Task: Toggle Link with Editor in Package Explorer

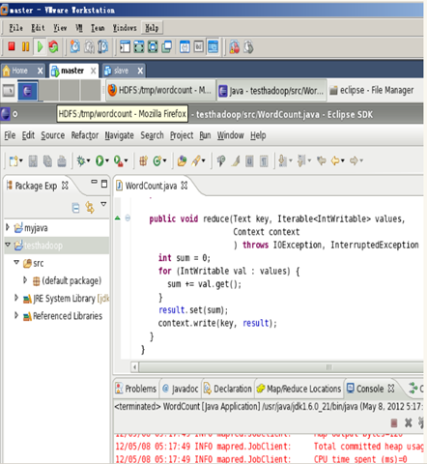Action: pyautogui.click(x=90, y=208)
